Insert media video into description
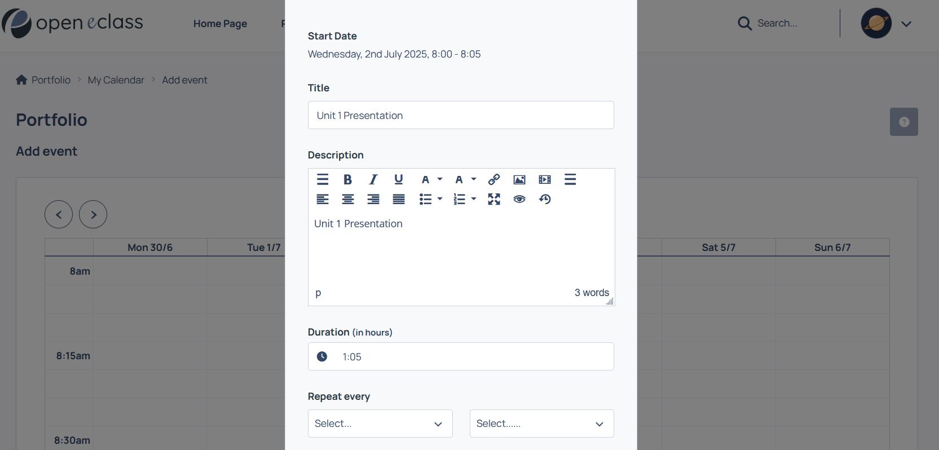This screenshot has width=939, height=450. [x=545, y=179]
